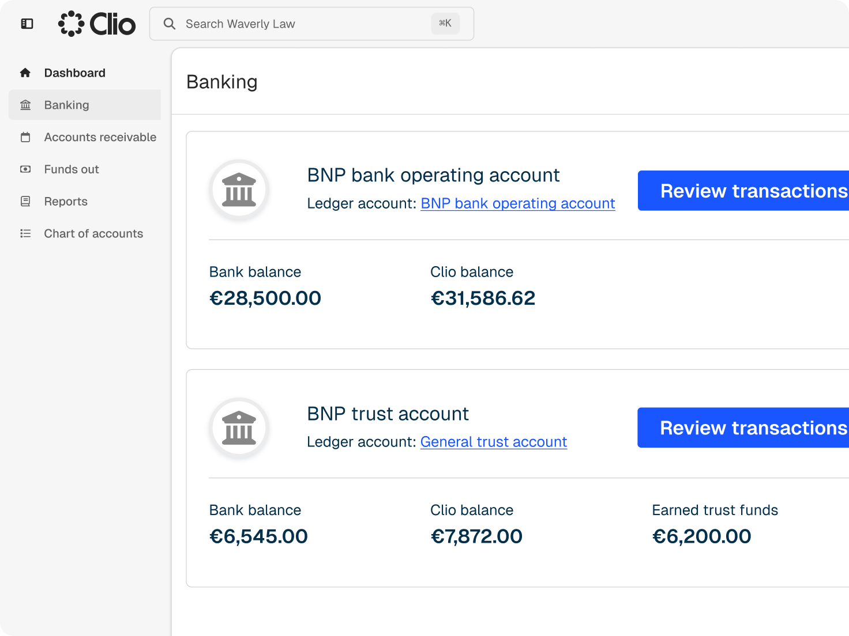Select the €6,545.00 bank balance value

[x=258, y=536]
